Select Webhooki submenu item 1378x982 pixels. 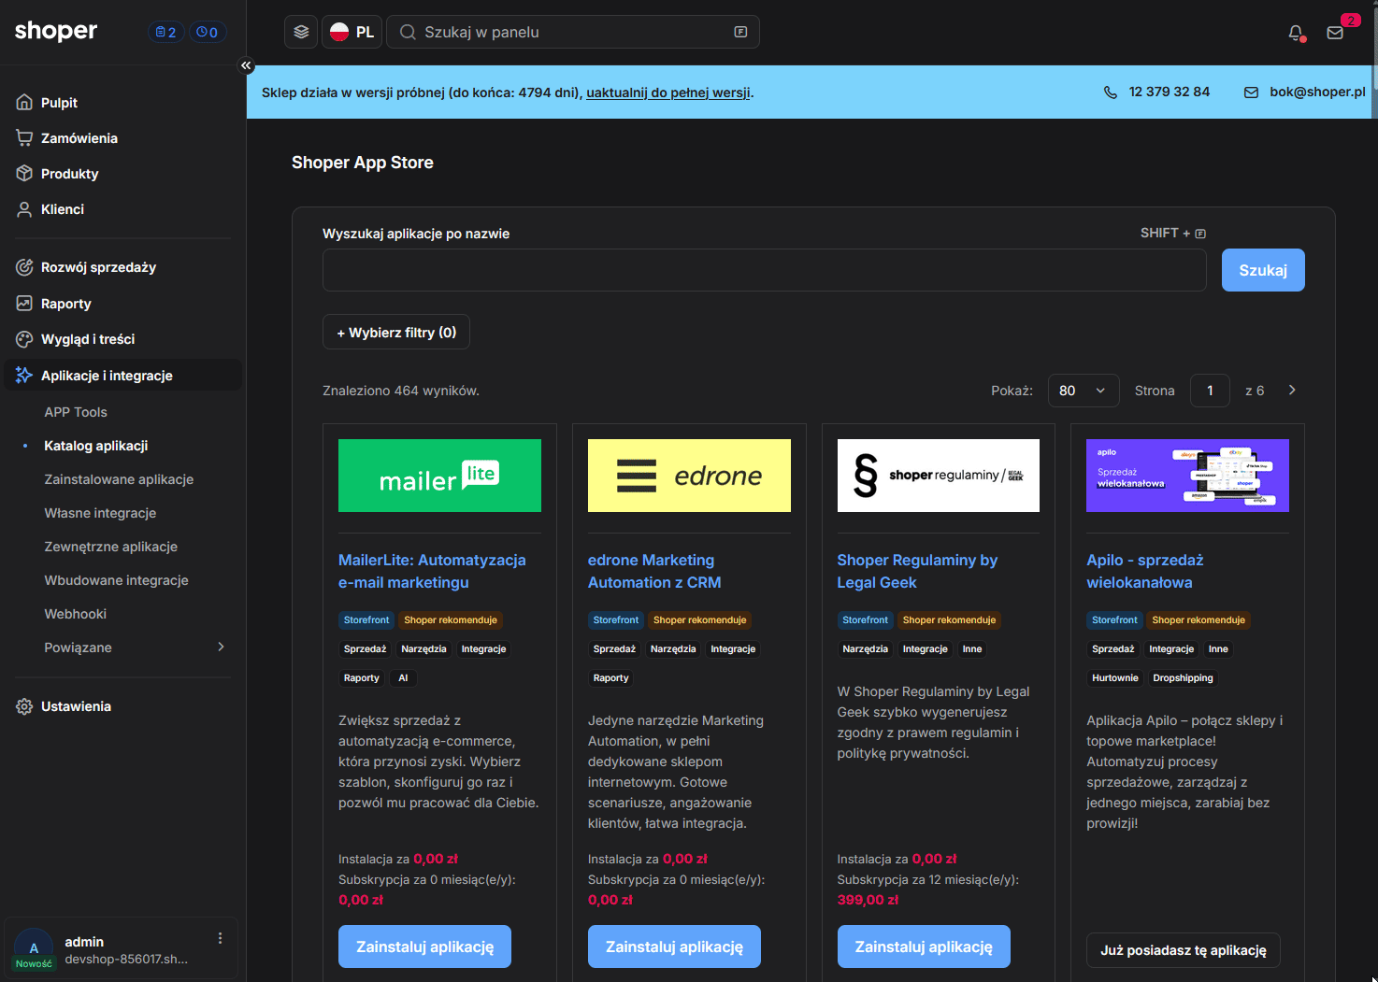tap(75, 614)
